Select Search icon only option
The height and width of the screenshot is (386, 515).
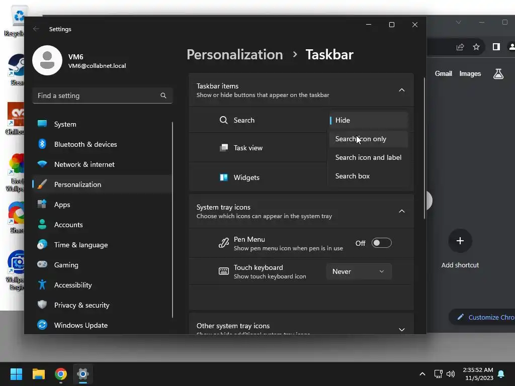coord(369,139)
